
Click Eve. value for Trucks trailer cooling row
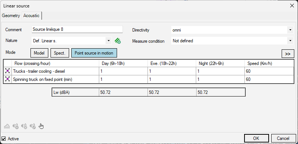coord(172,71)
